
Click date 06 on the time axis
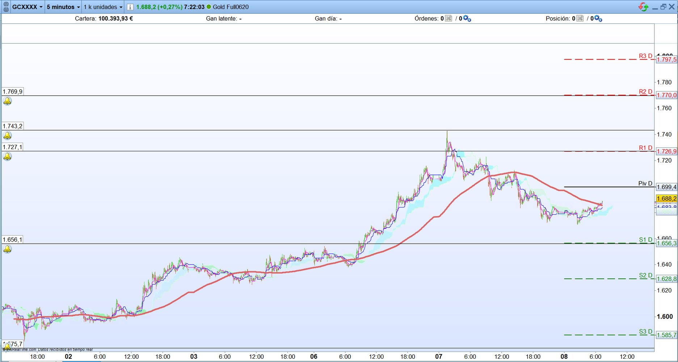[313, 357]
